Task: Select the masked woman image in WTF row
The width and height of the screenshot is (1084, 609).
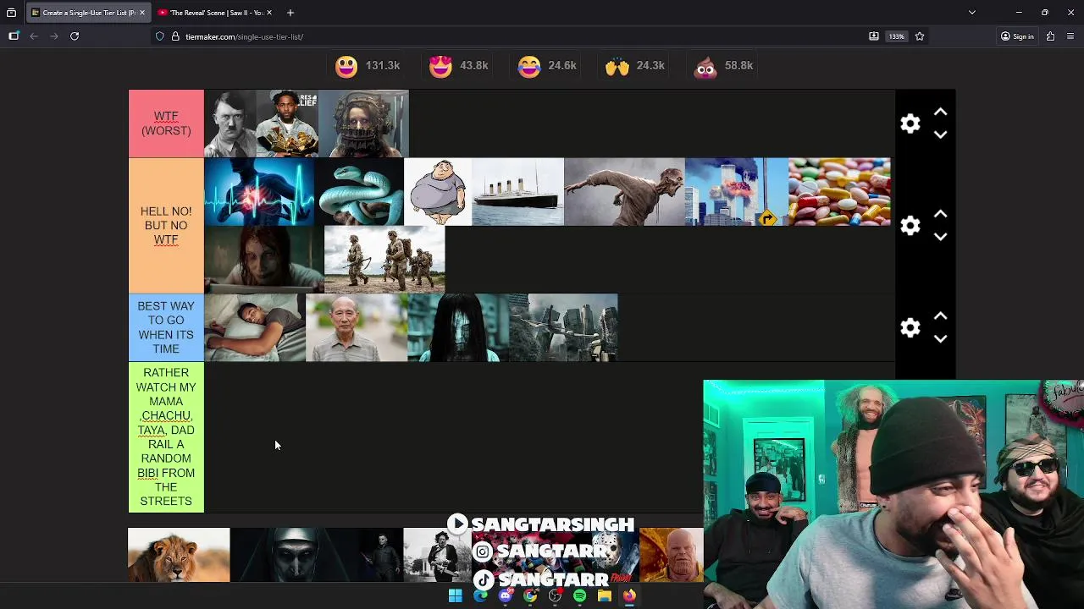Action: pos(363,123)
